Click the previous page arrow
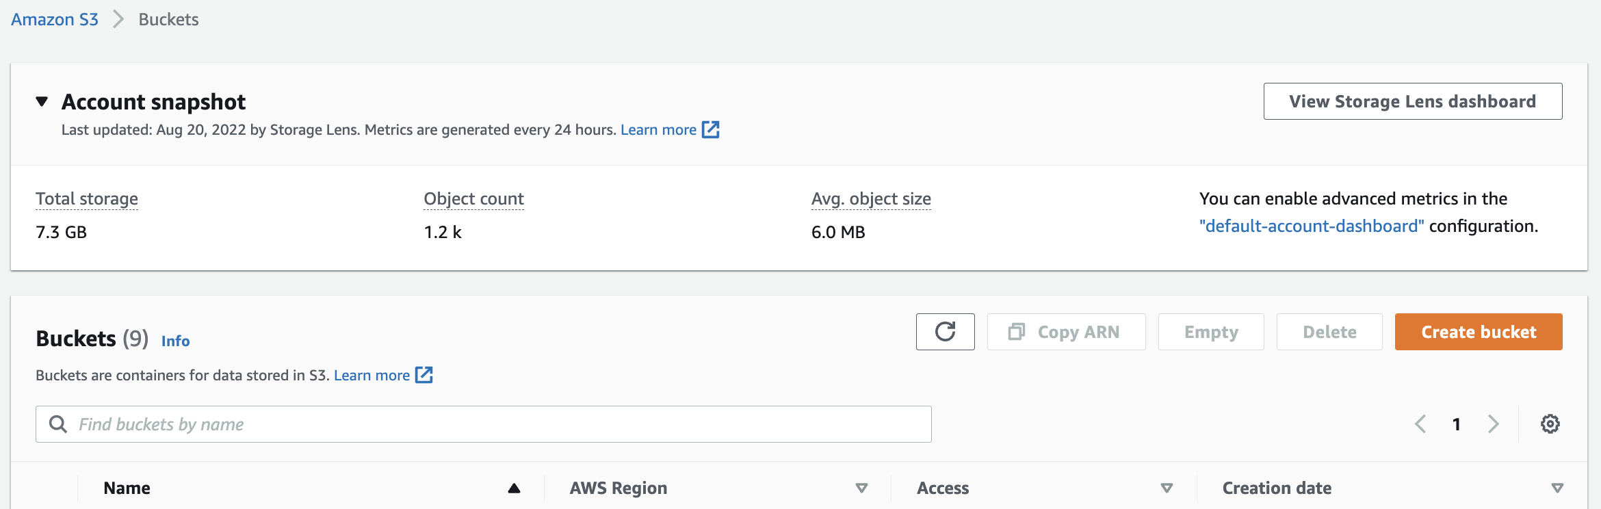Screen dimensions: 1601x509 tap(1420, 424)
